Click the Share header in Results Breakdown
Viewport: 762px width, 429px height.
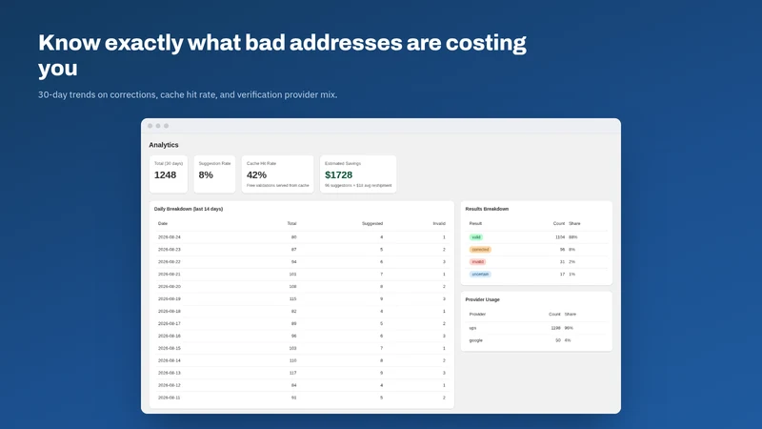574,224
